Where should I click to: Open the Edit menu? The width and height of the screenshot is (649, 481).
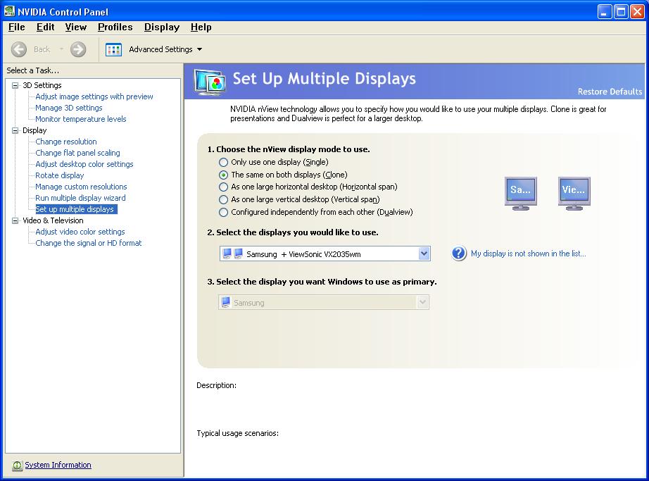46,27
